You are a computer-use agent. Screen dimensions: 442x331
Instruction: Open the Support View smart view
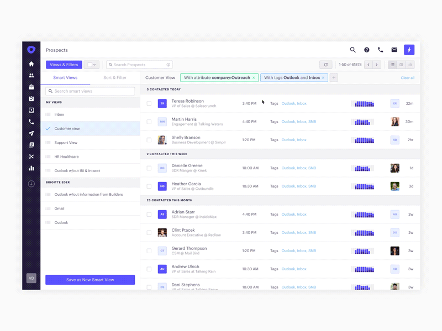click(x=90, y=143)
